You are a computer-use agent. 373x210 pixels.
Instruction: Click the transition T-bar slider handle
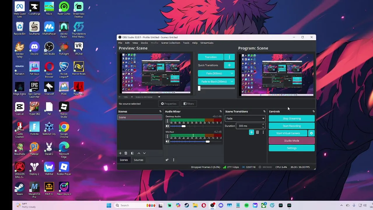coord(199,88)
